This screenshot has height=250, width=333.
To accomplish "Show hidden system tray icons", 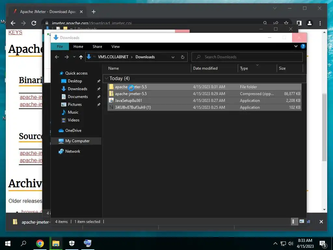I will 275,243.
